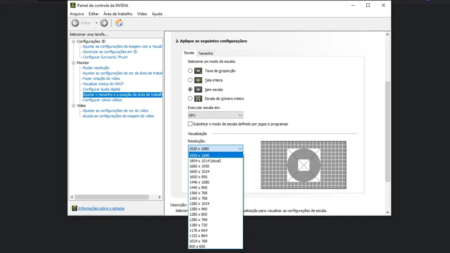Choose 1440 x 1080 resolution
Image resolution: width=450 pixels, height=253 pixels.
click(216, 182)
